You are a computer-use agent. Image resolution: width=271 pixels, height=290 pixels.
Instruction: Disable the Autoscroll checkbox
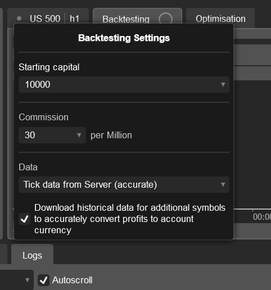tap(44, 280)
